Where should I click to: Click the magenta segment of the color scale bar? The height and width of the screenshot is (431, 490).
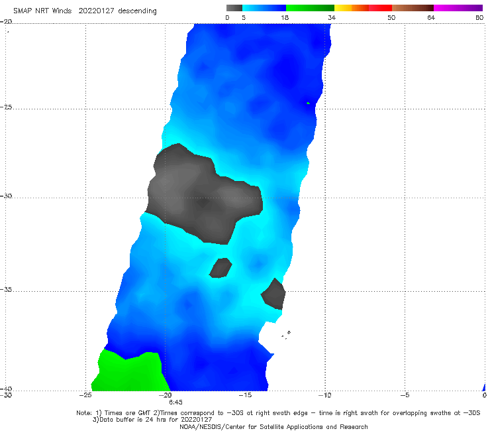click(458, 8)
